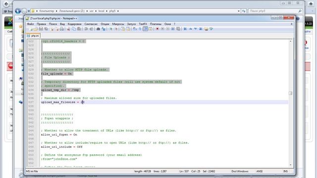Click Компьютер in Explorer breadcrumb
The width and height of the screenshot is (317, 178).
click(x=47, y=11)
